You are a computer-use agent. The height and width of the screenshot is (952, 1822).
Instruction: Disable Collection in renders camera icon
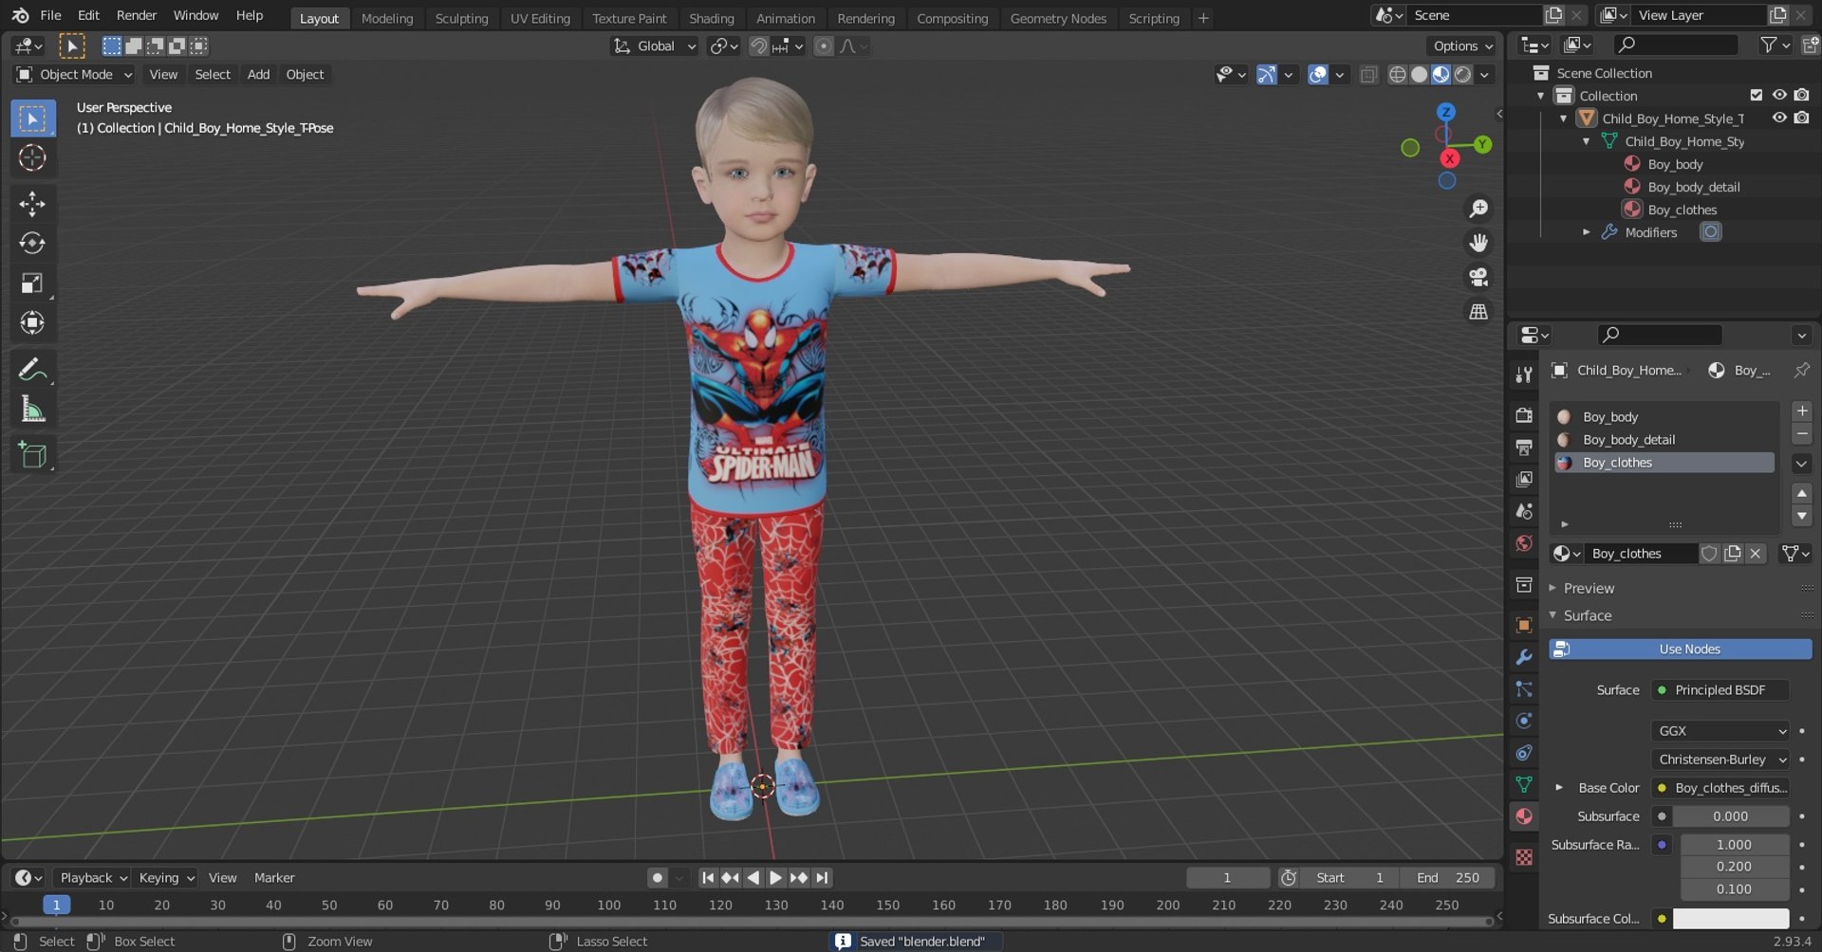click(1801, 95)
